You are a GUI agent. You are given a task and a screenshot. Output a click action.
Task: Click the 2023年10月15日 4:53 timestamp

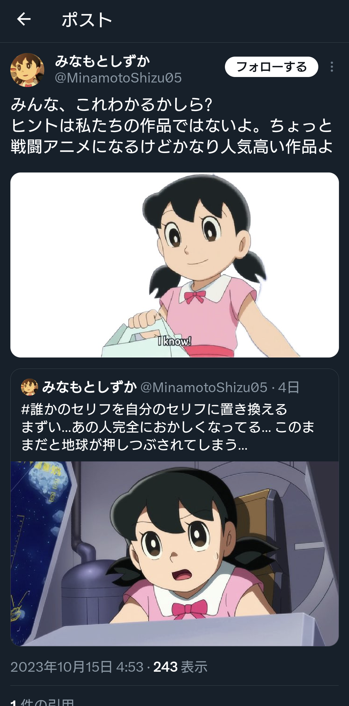[x=77, y=667]
